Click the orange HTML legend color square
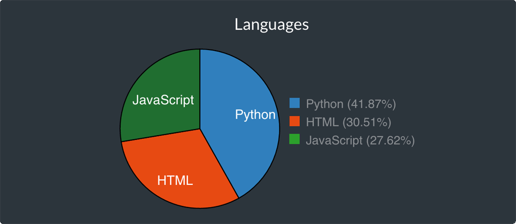516x224 pixels. [x=295, y=122]
